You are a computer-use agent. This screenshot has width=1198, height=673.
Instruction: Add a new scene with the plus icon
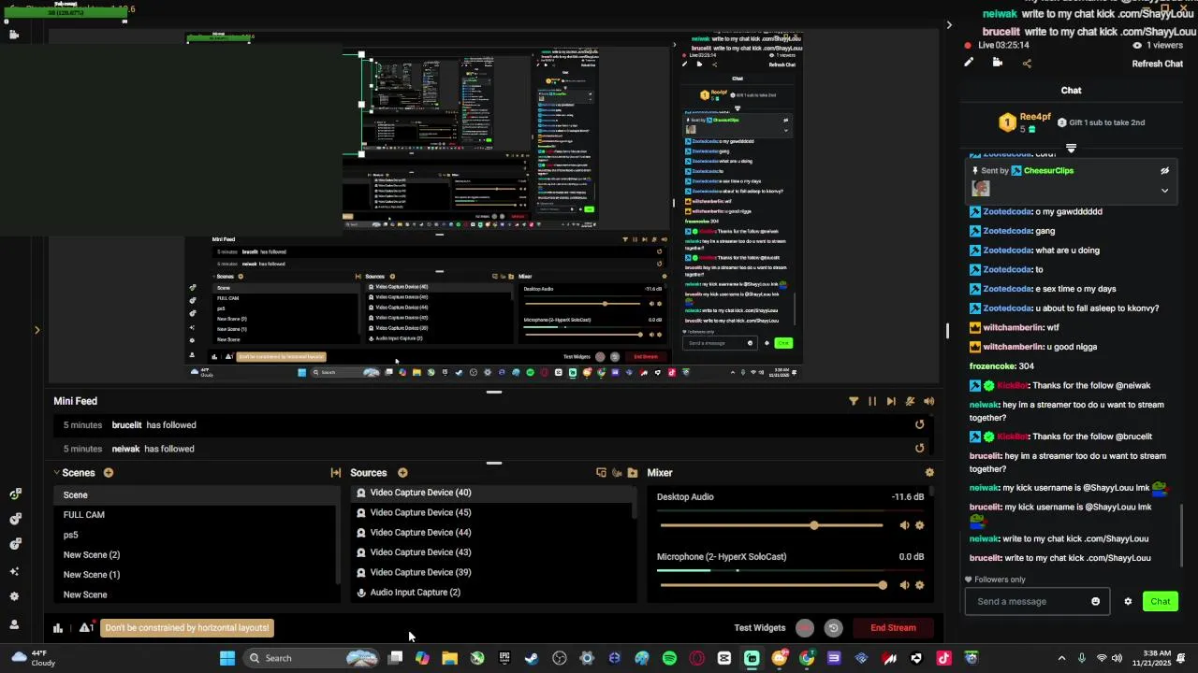pos(109,473)
